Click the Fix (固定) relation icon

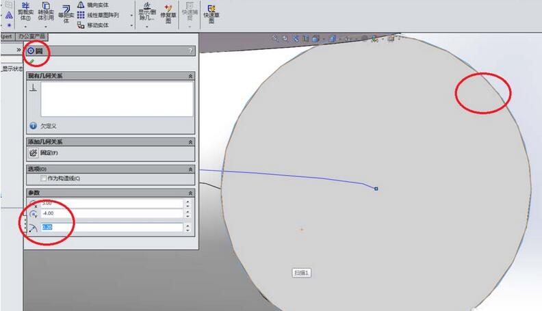tap(33, 152)
